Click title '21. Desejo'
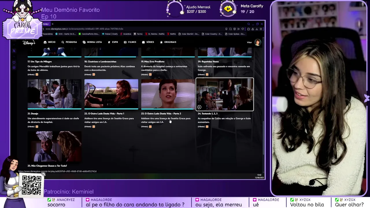Screen dimensions: 370x208 point(33,114)
